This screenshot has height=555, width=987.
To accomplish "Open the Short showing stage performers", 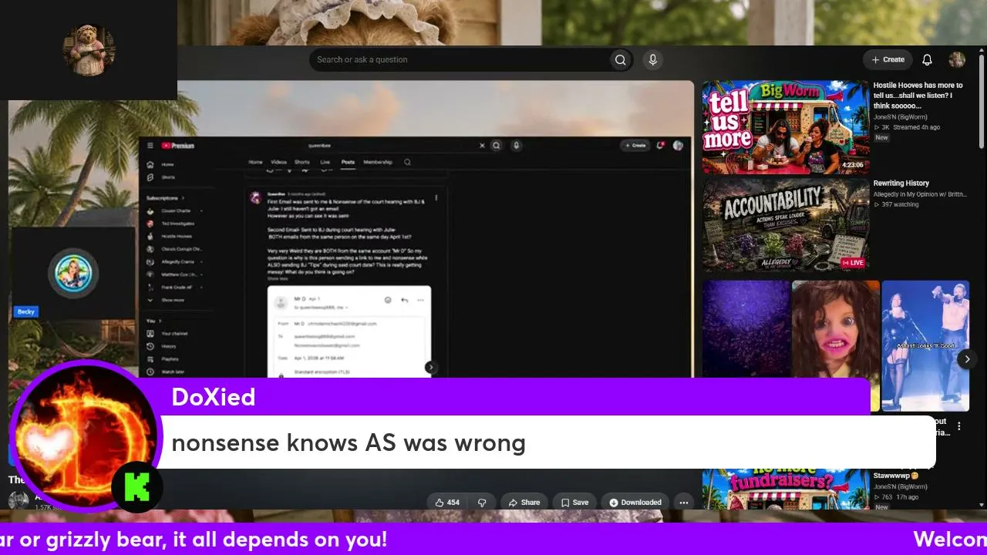I will [x=925, y=345].
